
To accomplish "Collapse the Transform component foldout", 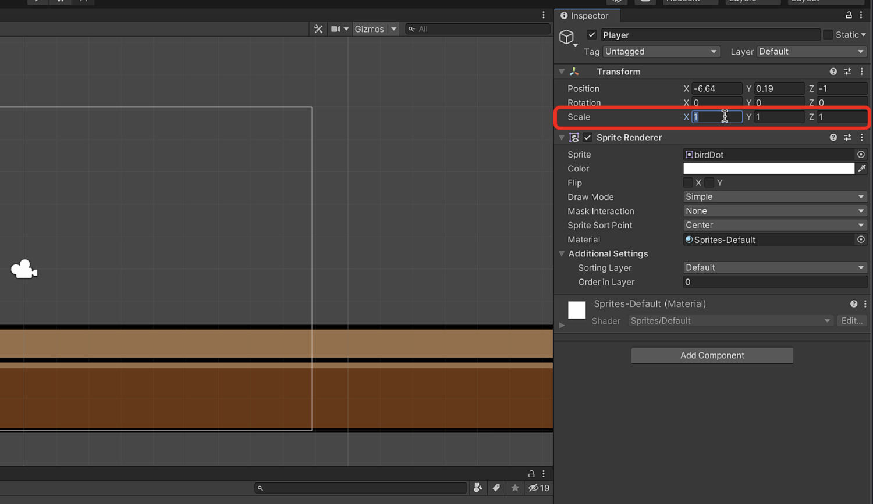I will [x=562, y=72].
